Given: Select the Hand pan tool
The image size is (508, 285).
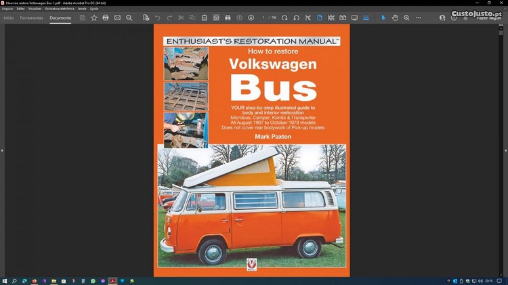Looking at the screenshot, I should (395, 18).
